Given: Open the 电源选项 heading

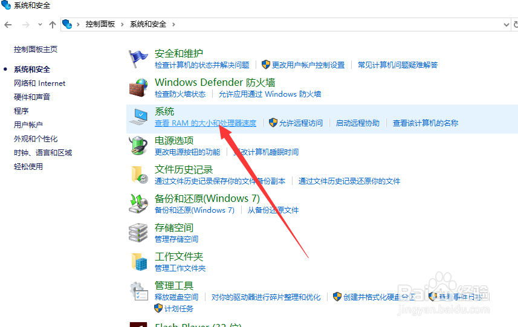Looking at the screenshot, I should (x=173, y=140).
